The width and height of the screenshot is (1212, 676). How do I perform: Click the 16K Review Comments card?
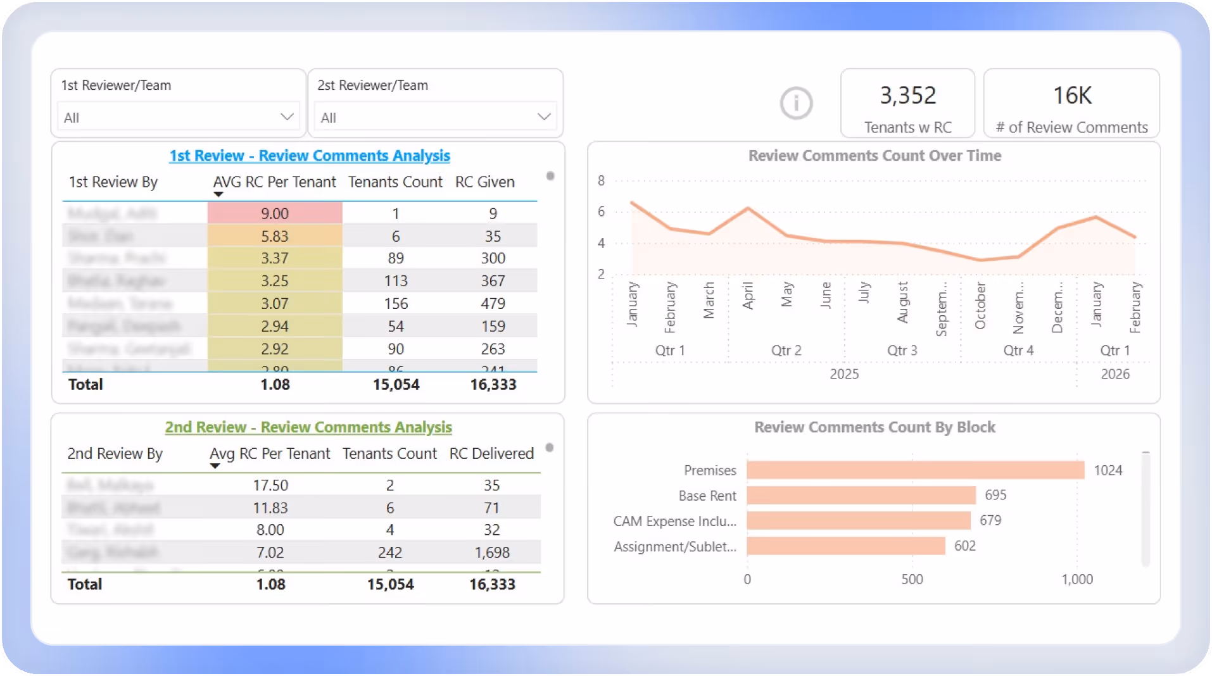pos(1071,103)
